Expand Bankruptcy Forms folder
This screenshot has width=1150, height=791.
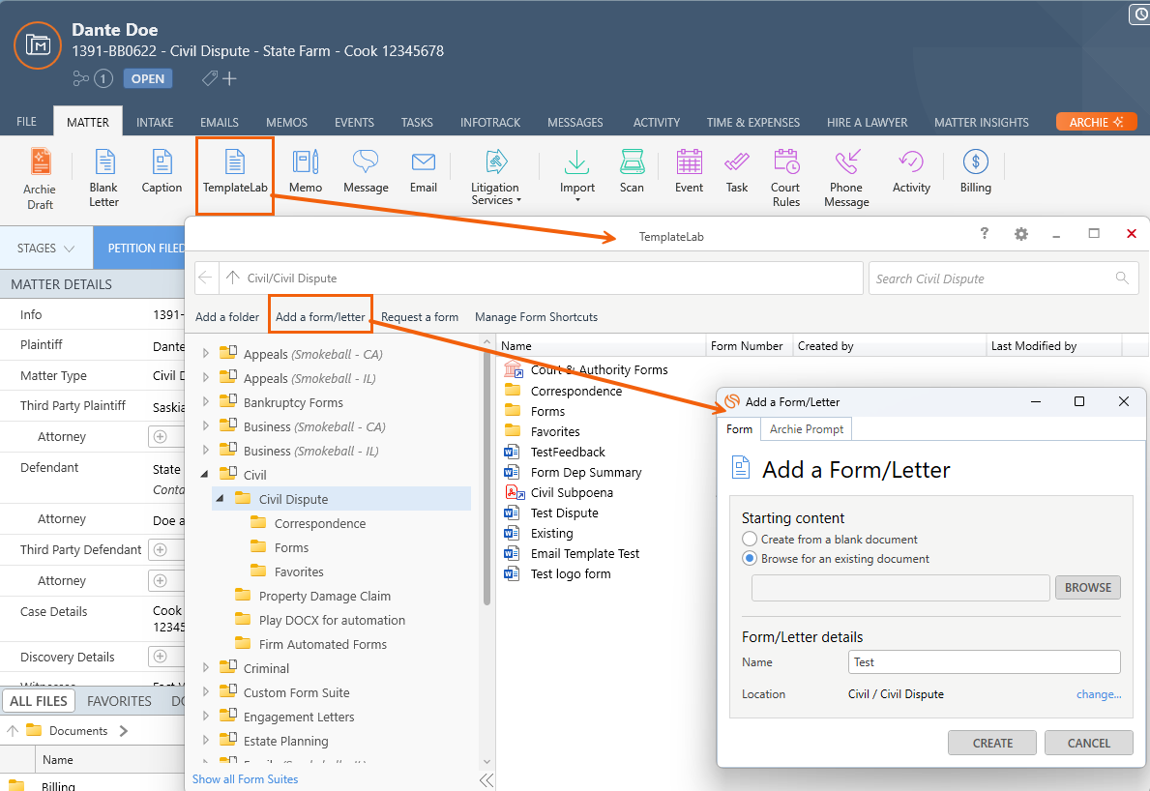point(206,401)
